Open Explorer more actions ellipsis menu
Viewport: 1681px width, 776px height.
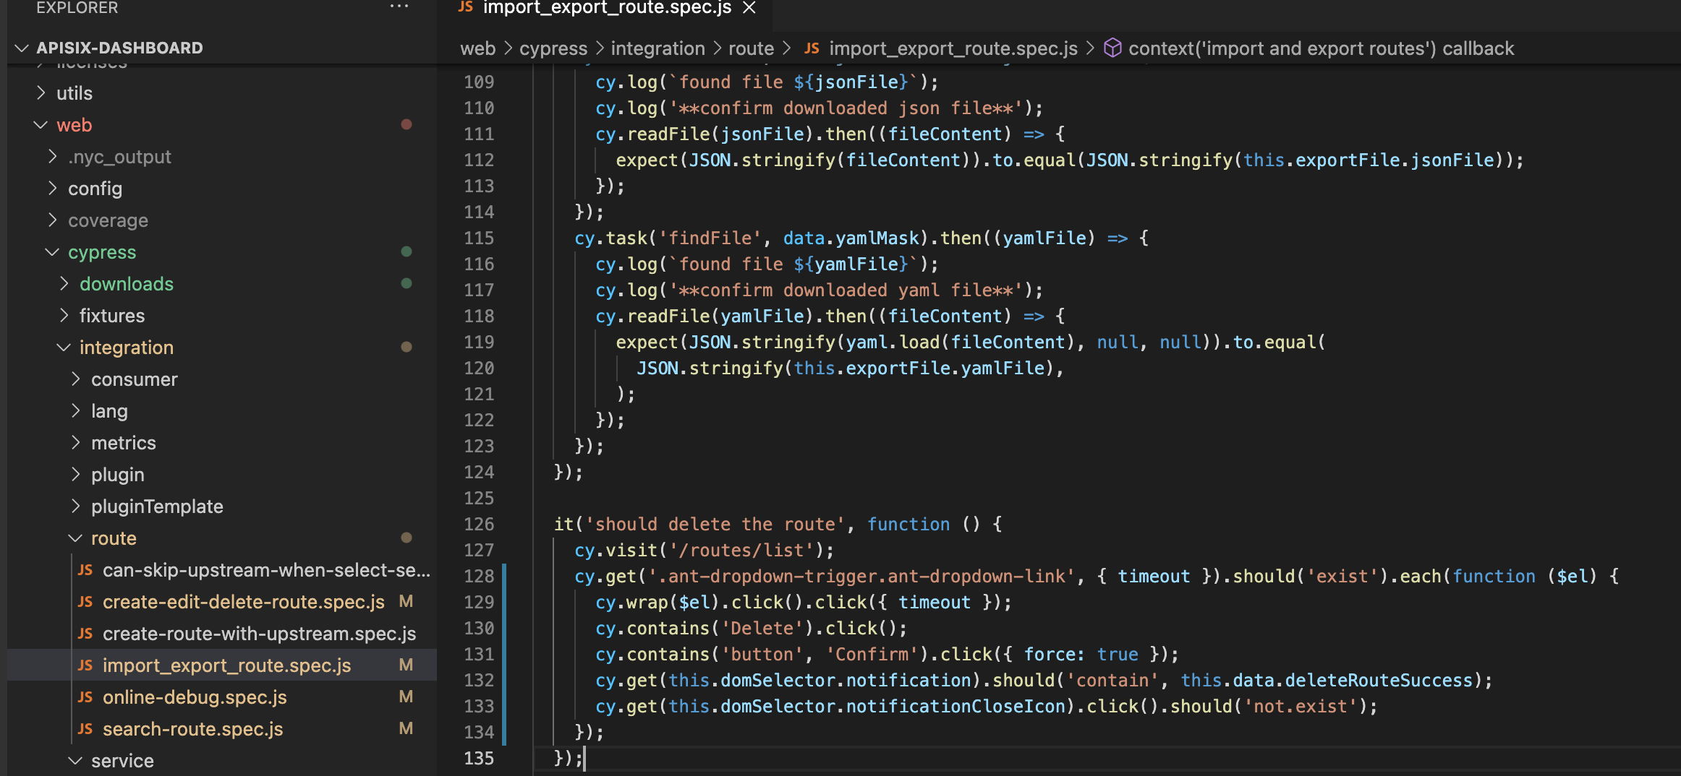(x=399, y=7)
